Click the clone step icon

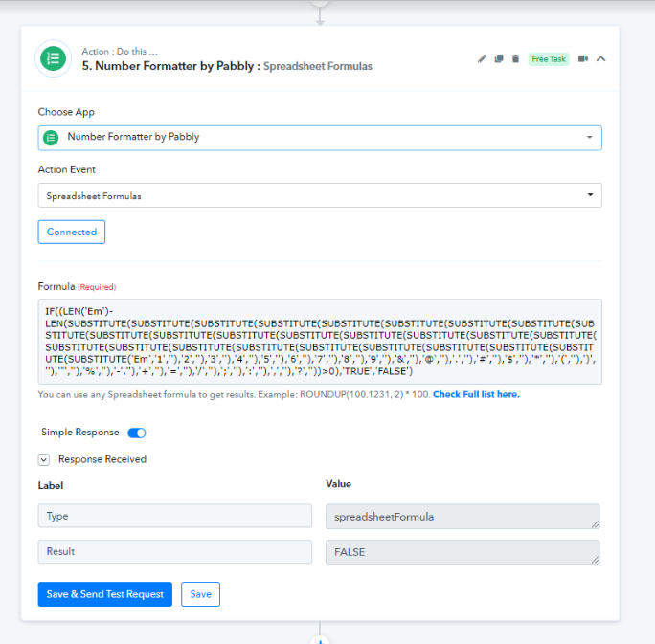point(499,58)
